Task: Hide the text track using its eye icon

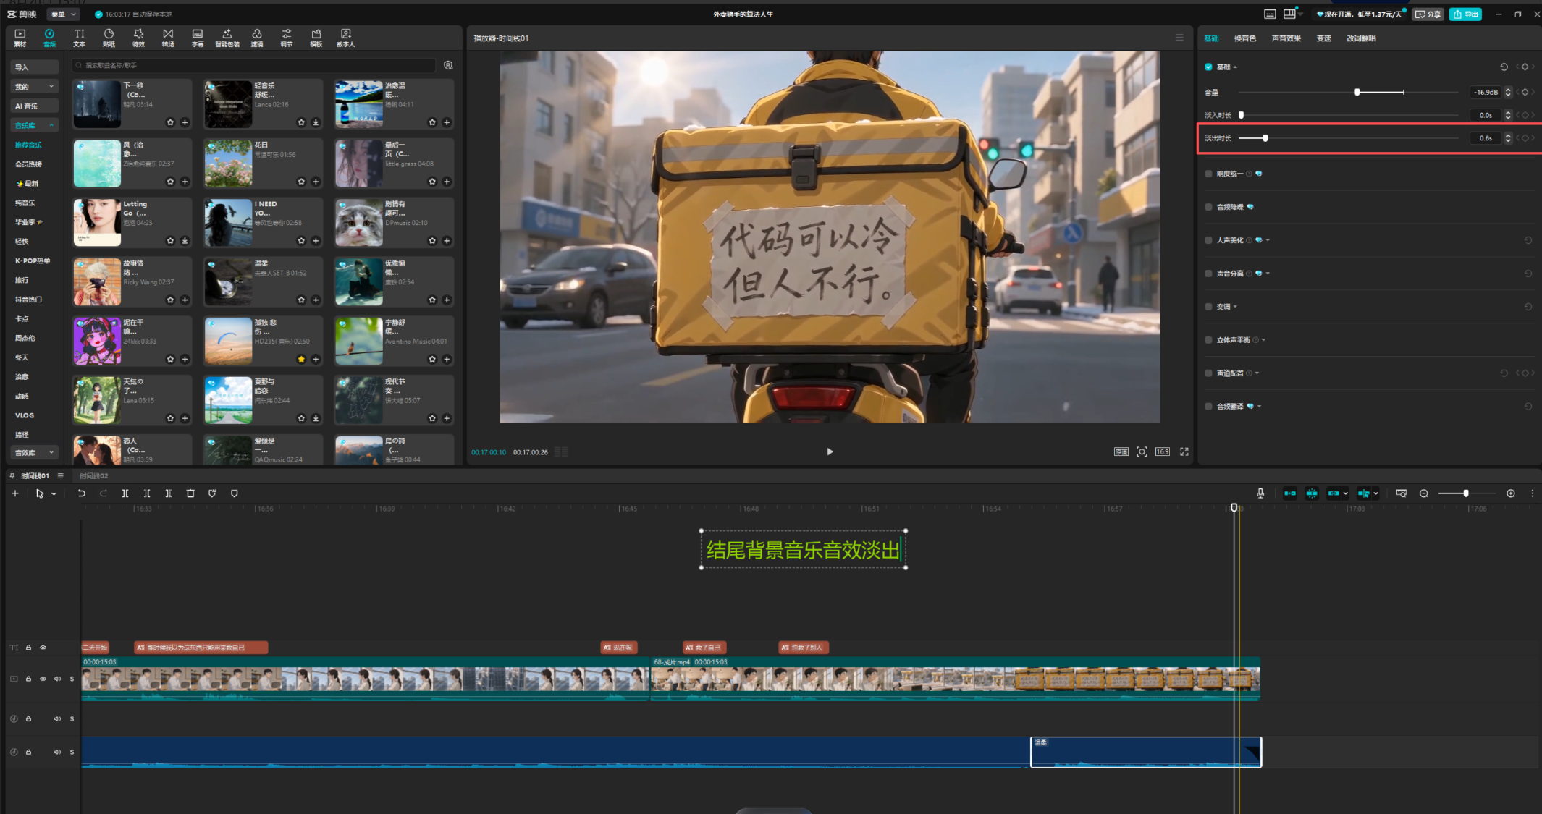Action: click(x=43, y=648)
